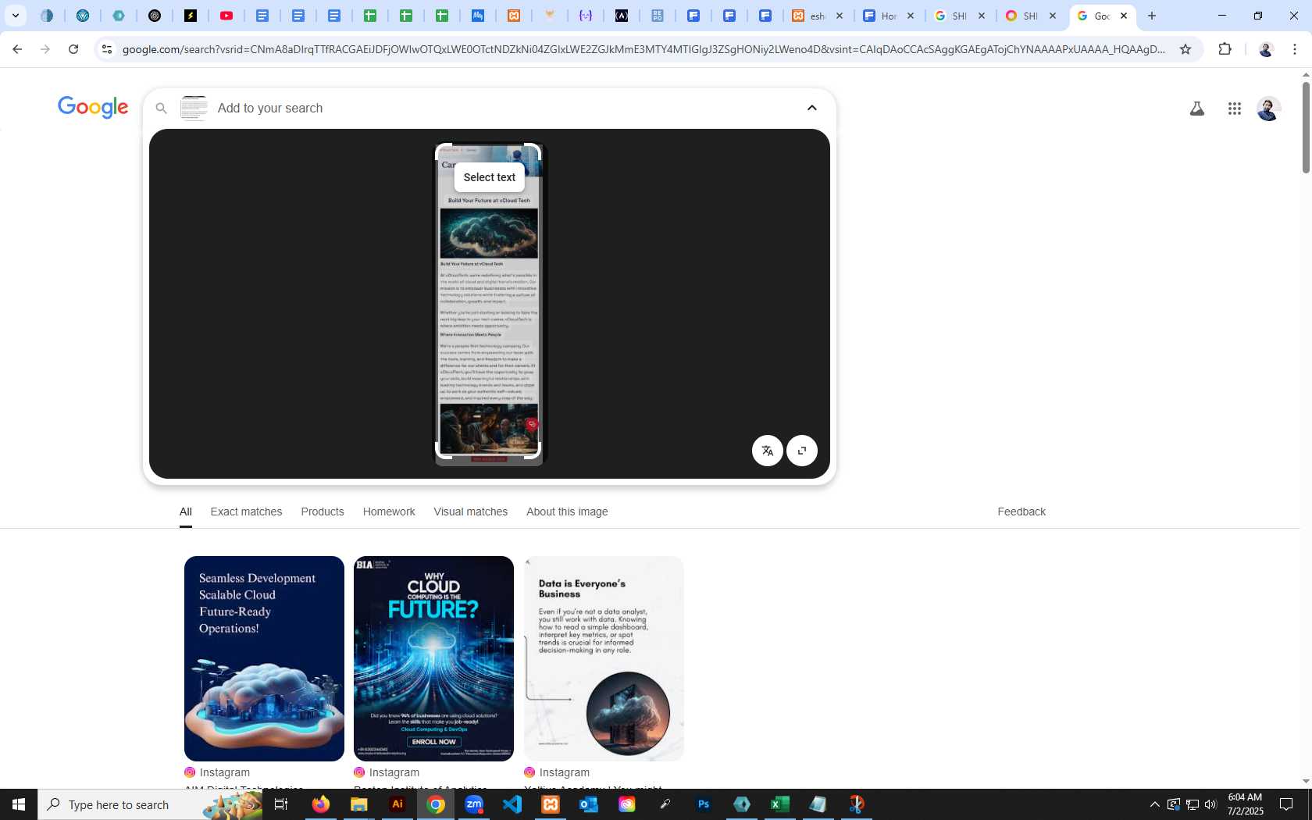Open a new browser tab

click(x=1152, y=16)
